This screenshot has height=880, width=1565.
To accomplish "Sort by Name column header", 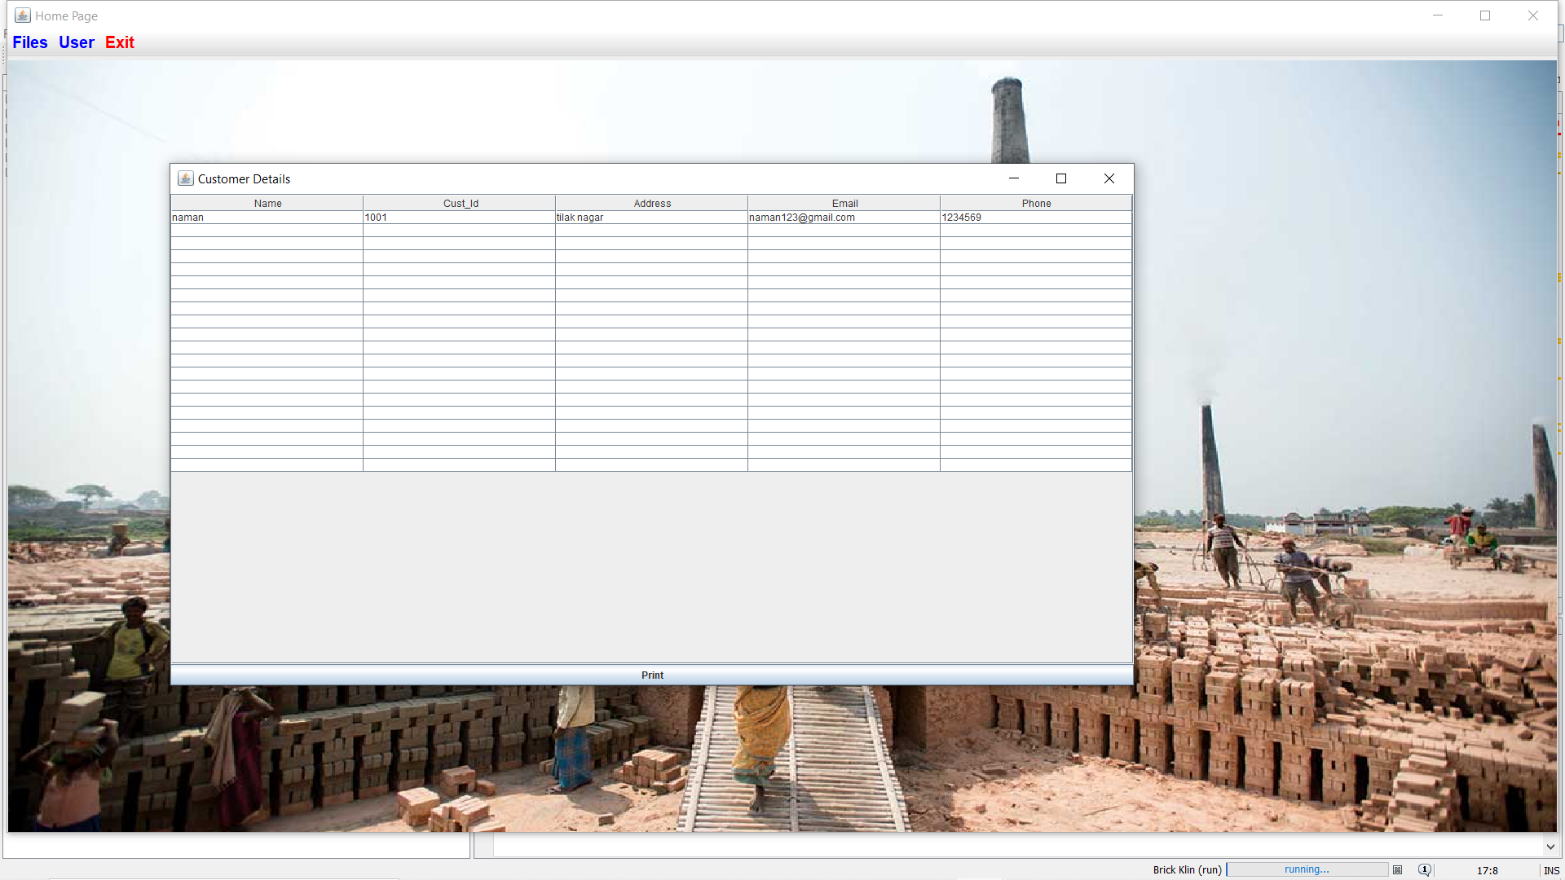I will pos(267,203).
